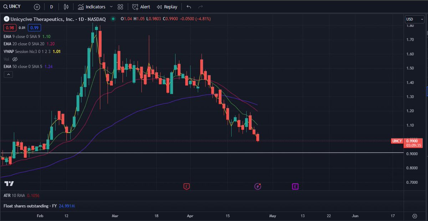The height and width of the screenshot is (221, 428).
Task: Click the red 0.98 sell price button
Action: (x=10, y=27)
